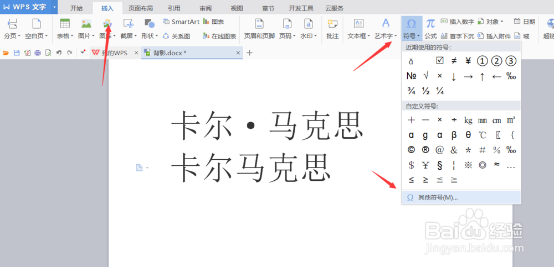This screenshot has width=554, height=267.
Task: Insert the ③ circled number symbol
Action: tap(511, 61)
